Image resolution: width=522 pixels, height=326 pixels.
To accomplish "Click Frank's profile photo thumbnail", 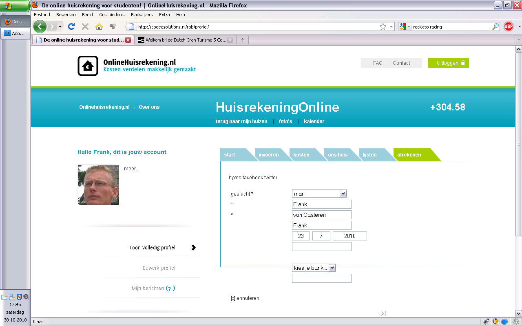I will pos(98,185).
